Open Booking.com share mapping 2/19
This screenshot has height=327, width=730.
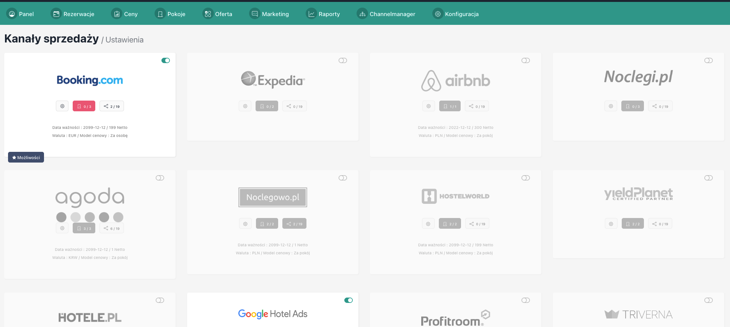112,106
